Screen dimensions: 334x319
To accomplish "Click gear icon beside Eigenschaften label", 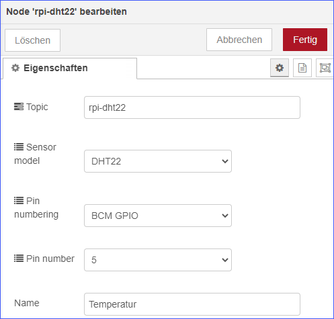I will (x=15, y=68).
